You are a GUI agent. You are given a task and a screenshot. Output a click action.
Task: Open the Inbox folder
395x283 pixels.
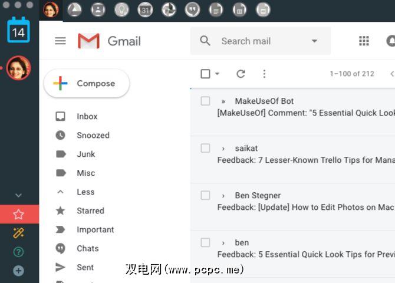[x=87, y=116]
